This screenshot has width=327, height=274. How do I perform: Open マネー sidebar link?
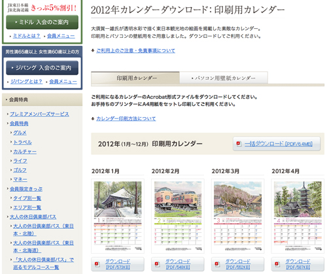coord(20,179)
